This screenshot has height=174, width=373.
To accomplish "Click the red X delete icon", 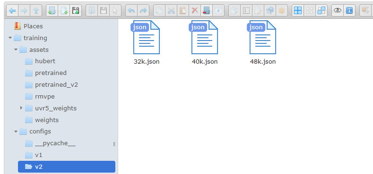I will click(195, 10).
